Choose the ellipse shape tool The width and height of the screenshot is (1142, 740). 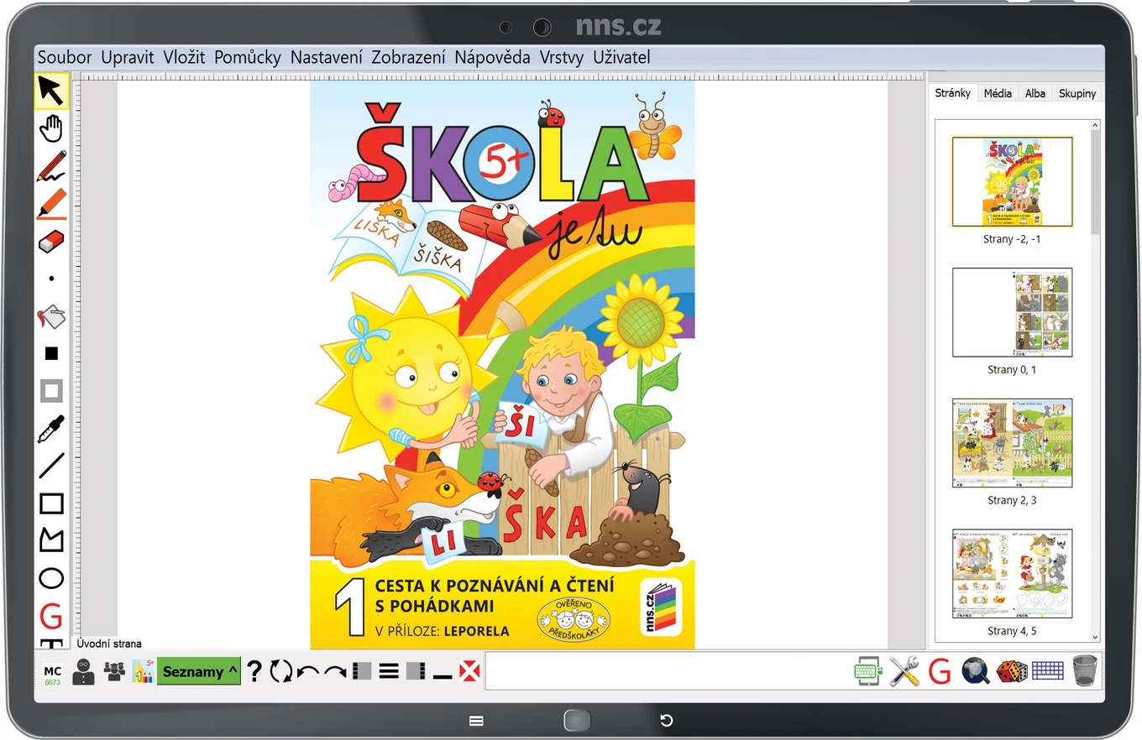point(51,578)
